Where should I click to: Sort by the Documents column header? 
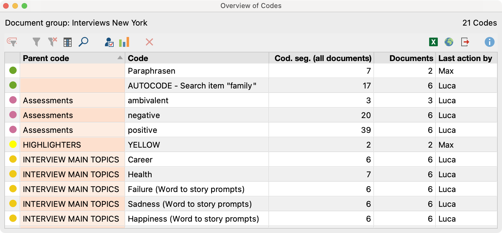[411, 58]
